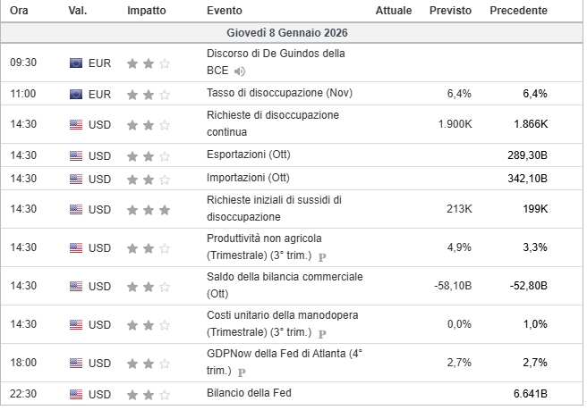Click preliminary 'P' icon next to Produttività non agricola

[x=320, y=255]
